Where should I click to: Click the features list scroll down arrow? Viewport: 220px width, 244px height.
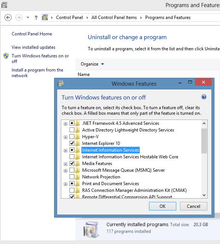tap(204, 195)
